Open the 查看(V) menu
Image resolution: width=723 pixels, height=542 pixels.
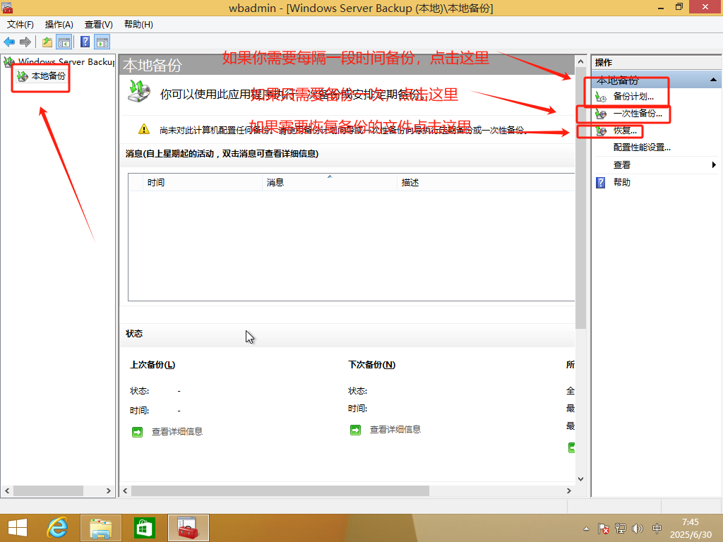tap(99, 25)
